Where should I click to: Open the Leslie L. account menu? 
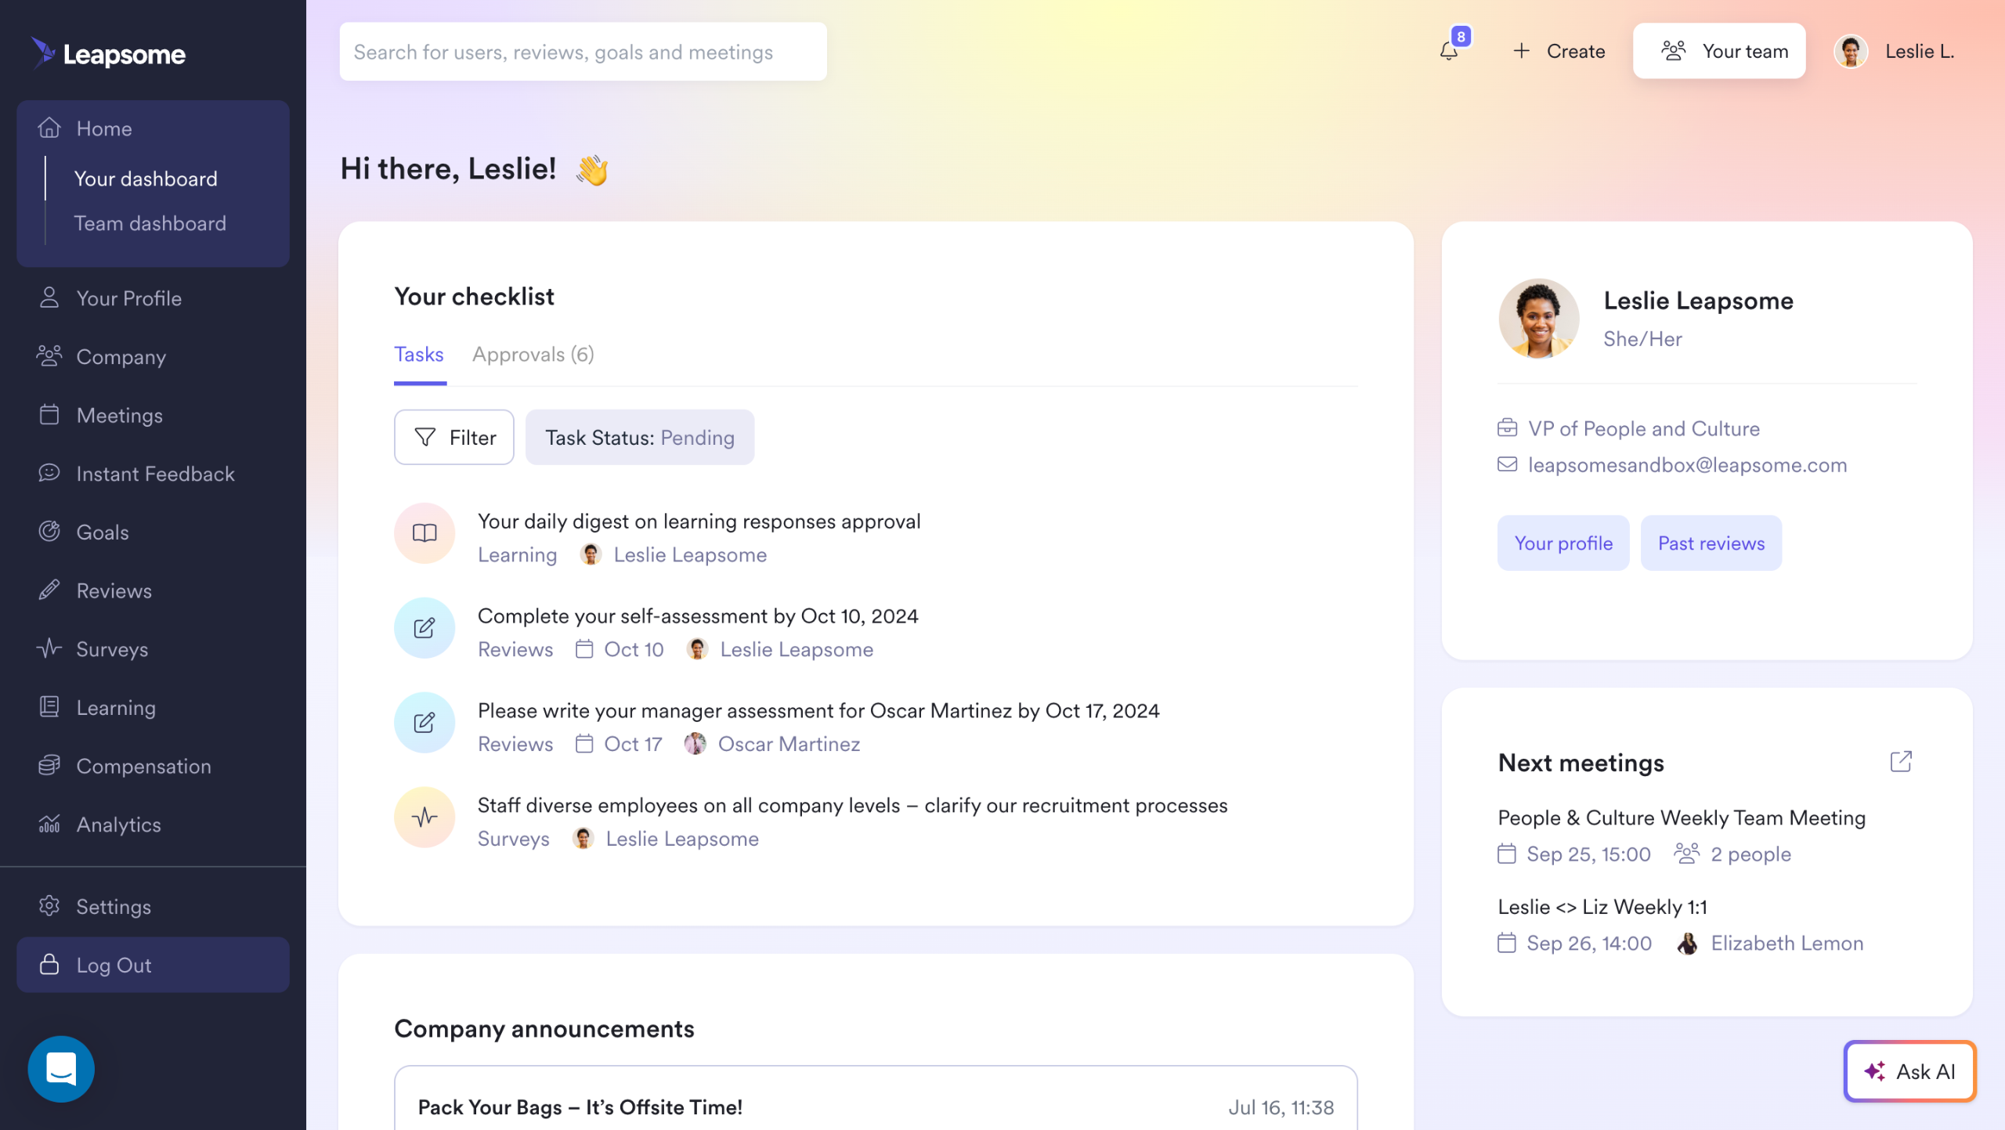(1894, 52)
